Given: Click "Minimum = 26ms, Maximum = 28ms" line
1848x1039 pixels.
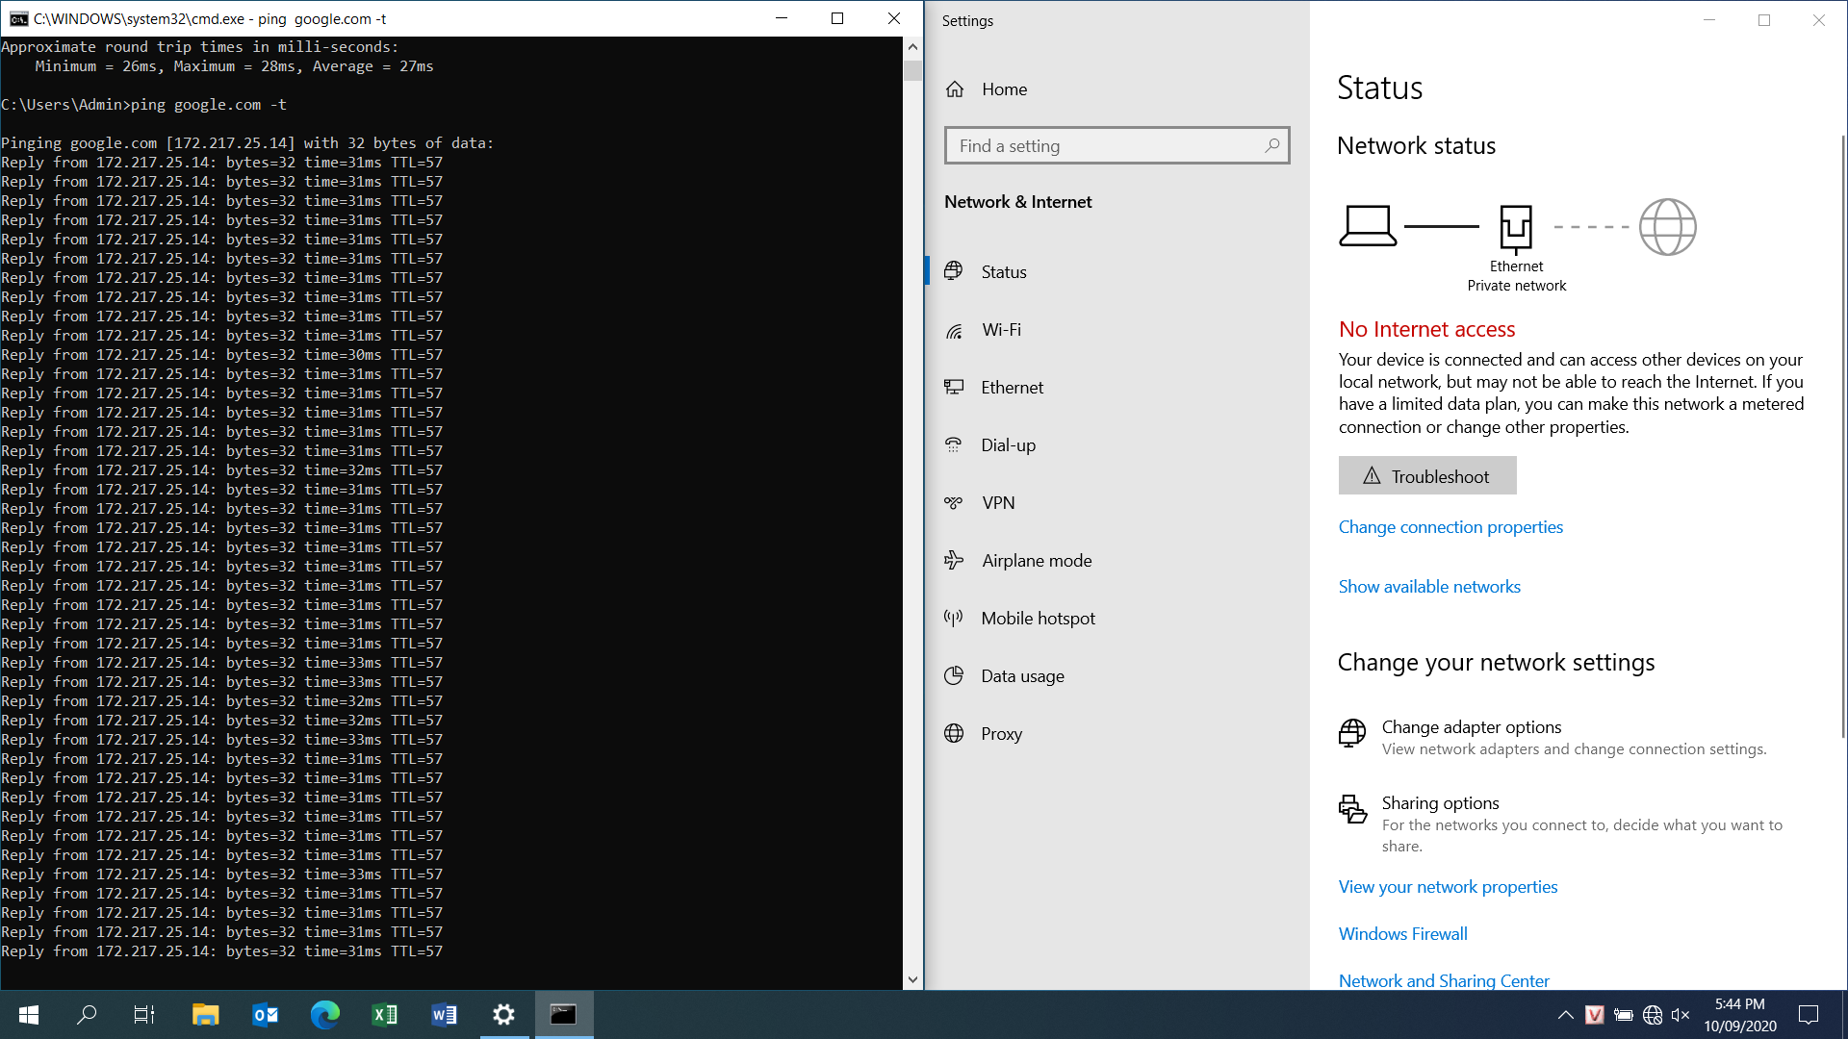Looking at the screenshot, I should tap(235, 66).
